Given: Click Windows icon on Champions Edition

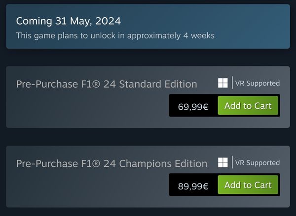Looking at the screenshot, I should (x=223, y=162).
